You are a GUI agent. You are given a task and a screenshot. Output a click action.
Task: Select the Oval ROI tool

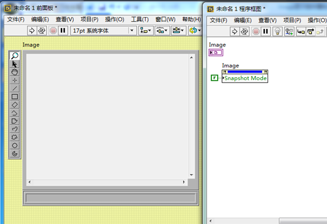[x=15, y=146]
